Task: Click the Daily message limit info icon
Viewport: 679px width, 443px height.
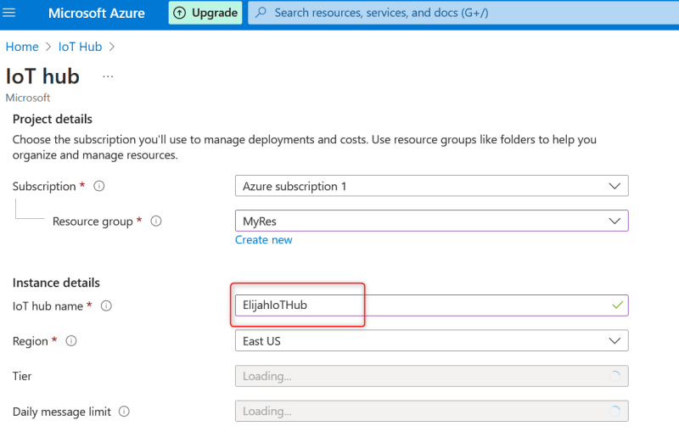Action: pyautogui.click(x=124, y=412)
